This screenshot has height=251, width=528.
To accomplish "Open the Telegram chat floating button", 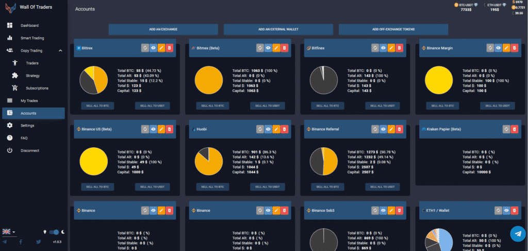I will (518, 234).
